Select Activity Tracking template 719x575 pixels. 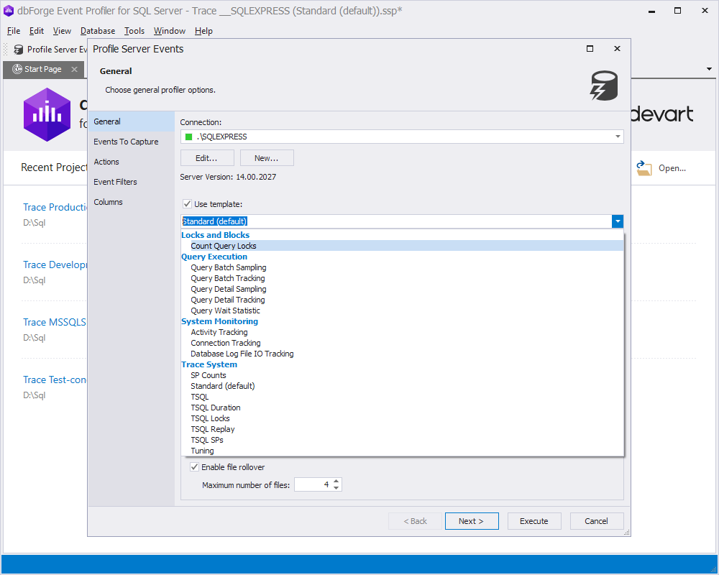coord(403,332)
